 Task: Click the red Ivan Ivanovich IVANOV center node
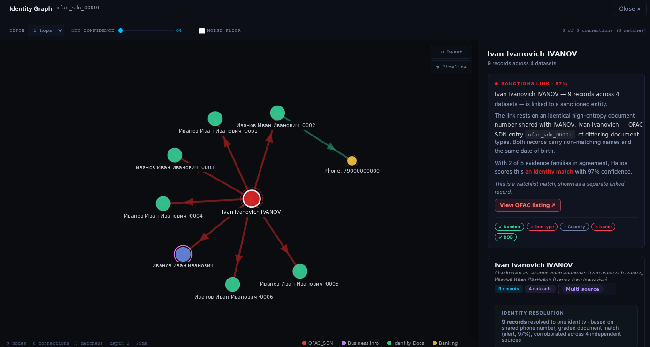click(252, 198)
